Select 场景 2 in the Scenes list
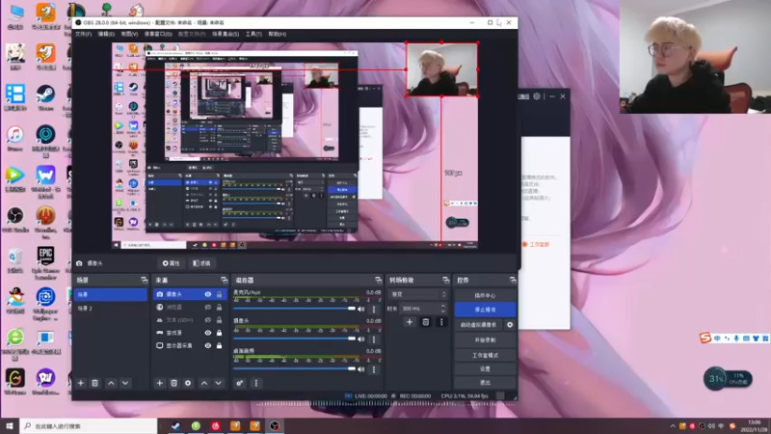The image size is (771, 434). 110,308
